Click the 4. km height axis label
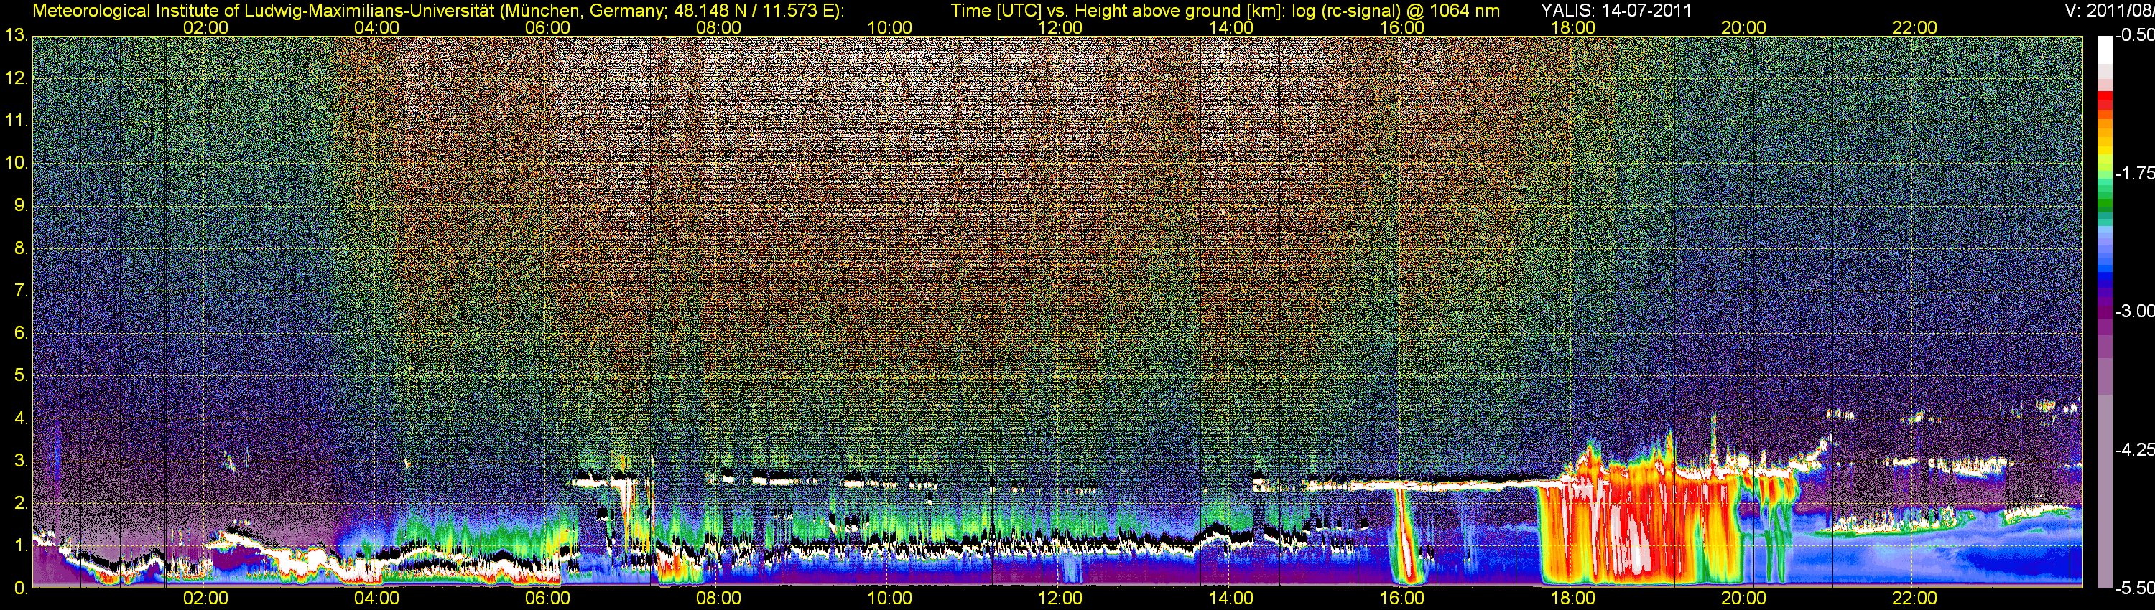This screenshot has height=610, width=2155. 21,418
